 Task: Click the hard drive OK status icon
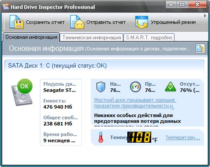(x=22, y=92)
